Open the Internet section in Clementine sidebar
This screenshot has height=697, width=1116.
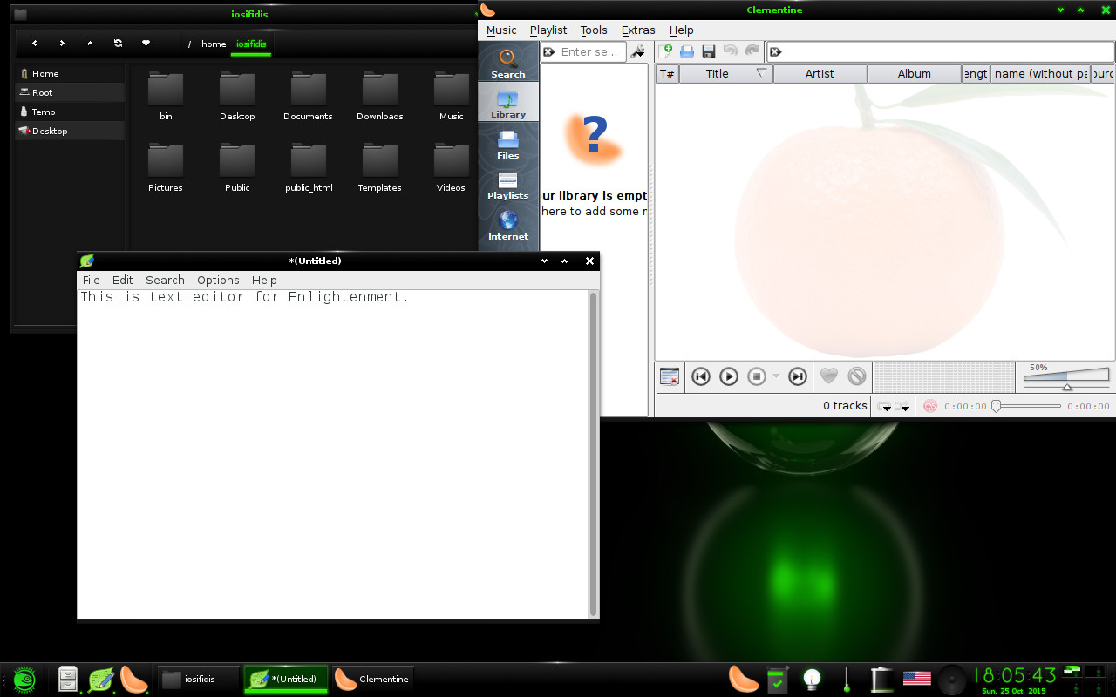508,224
